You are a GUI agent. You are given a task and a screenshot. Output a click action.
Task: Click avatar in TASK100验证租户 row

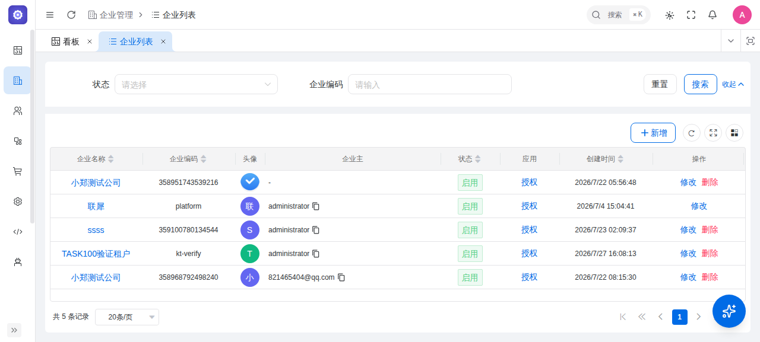tap(250, 254)
